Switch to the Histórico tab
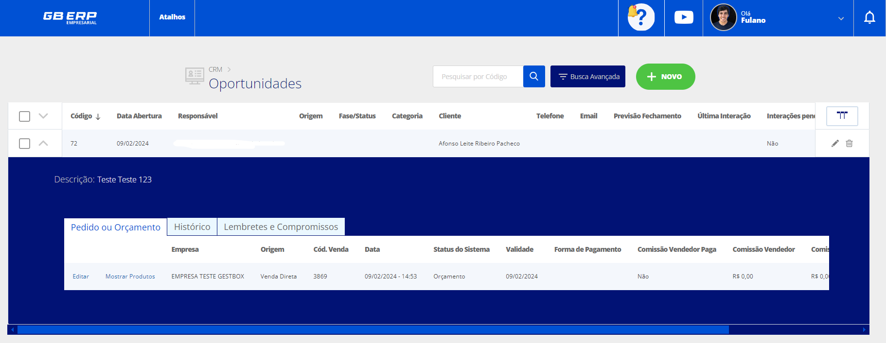 192,227
